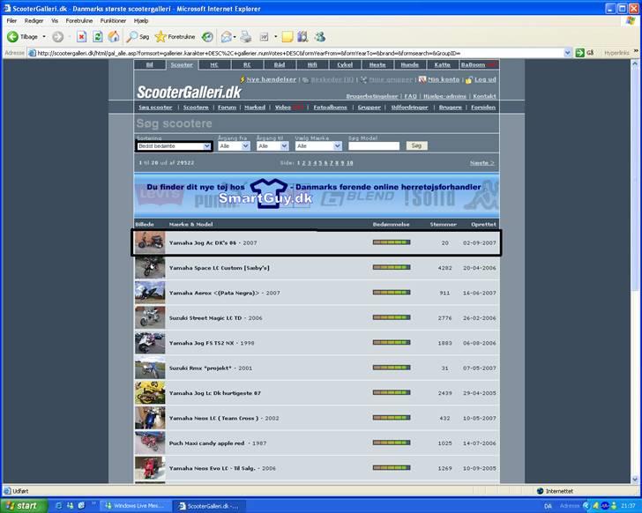Click the mail toolbar icon
The height and width of the screenshot is (513, 642).
tap(227, 37)
